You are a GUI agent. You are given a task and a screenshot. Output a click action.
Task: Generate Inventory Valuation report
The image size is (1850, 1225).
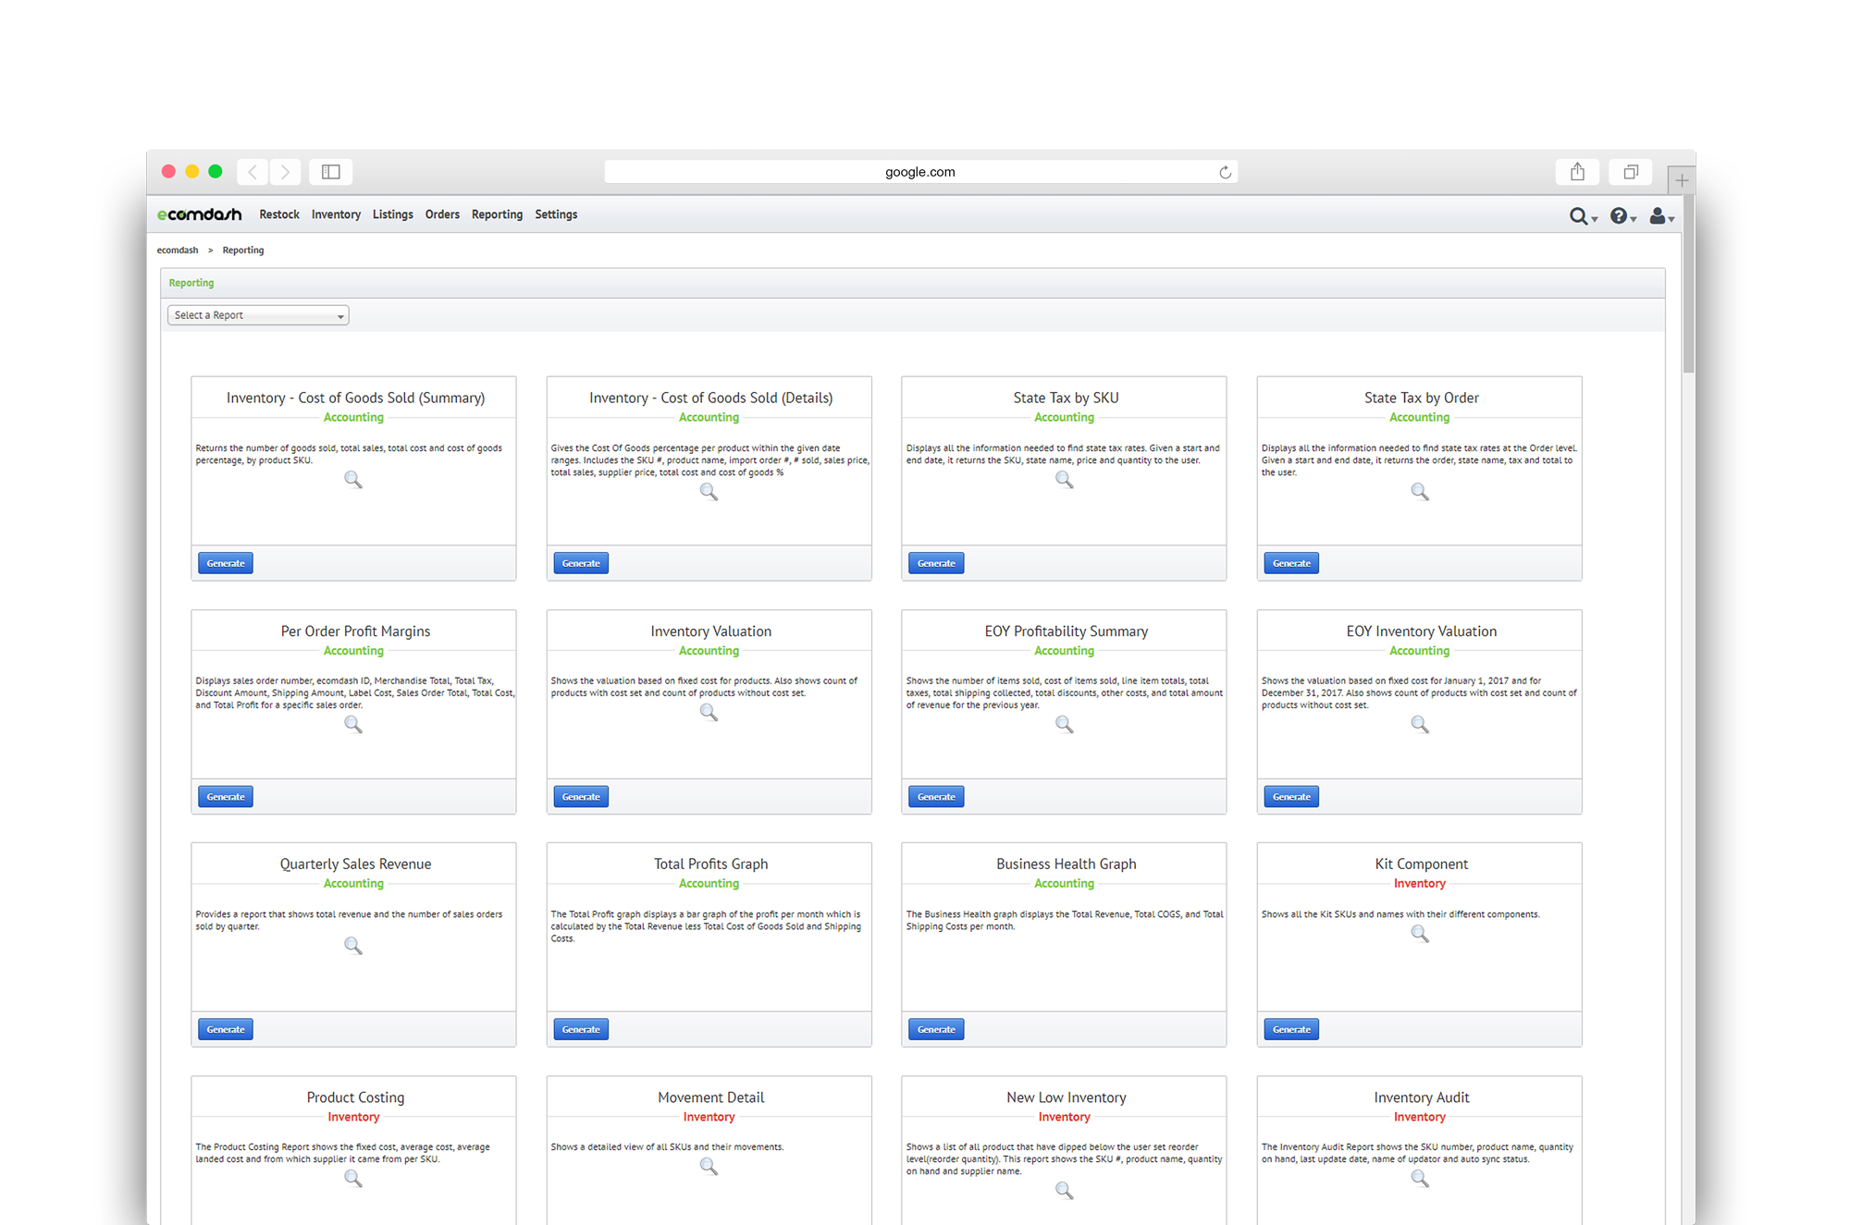click(581, 797)
